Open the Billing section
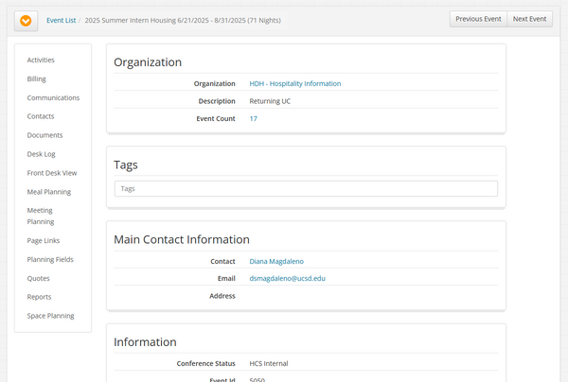568x382 pixels. coord(37,78)
